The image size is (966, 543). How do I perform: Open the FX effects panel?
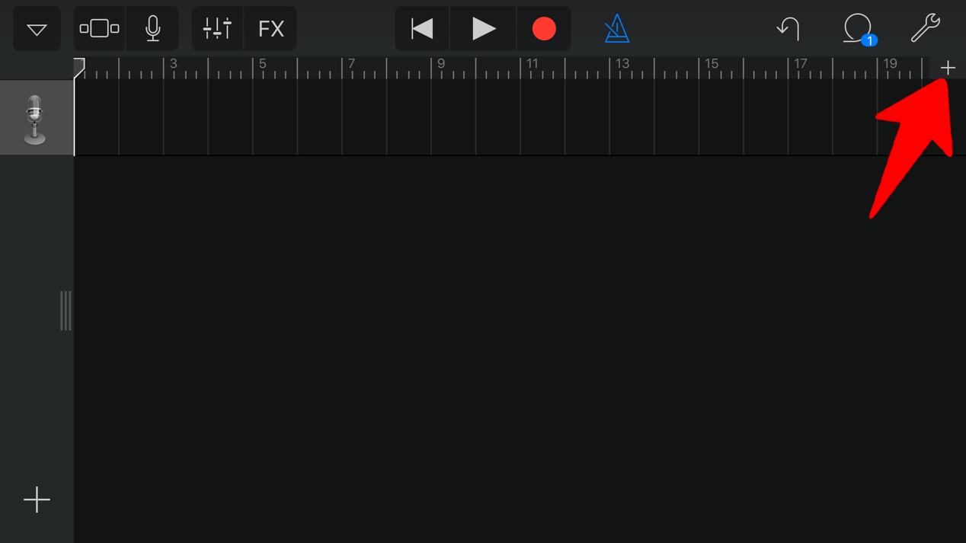(x=270, y=29)
